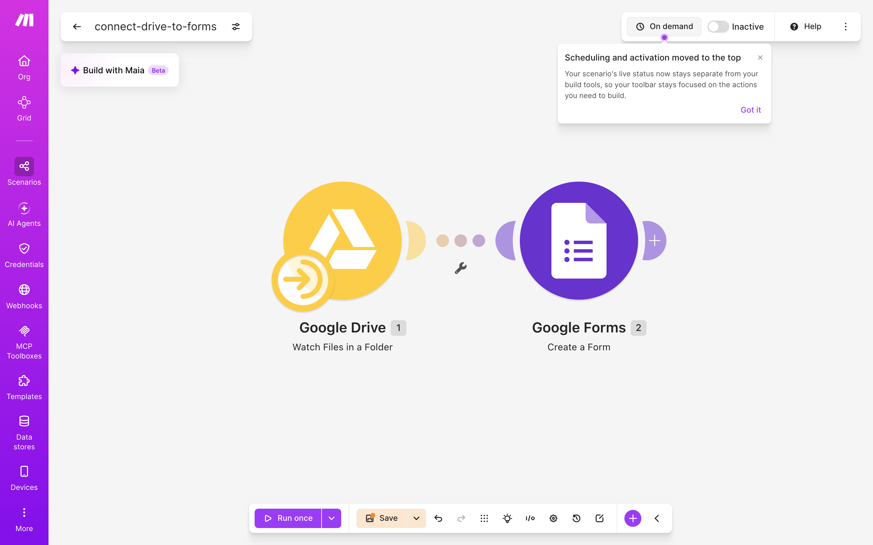The height and width of the screenshot is (545, 873).
Task: Click the Google Forms module
Action: click(x=579, y=241)
